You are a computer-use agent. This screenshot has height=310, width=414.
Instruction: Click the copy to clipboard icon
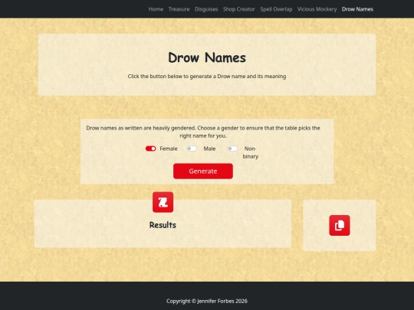pos(340,225)
